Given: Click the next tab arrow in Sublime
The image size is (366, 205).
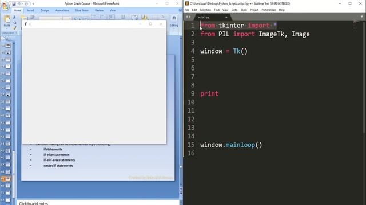Looking at the screenshot, I should coord(190,17).
